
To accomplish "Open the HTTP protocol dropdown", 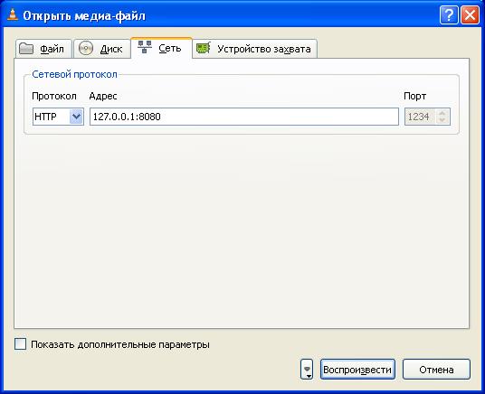I will click(58, 117).
